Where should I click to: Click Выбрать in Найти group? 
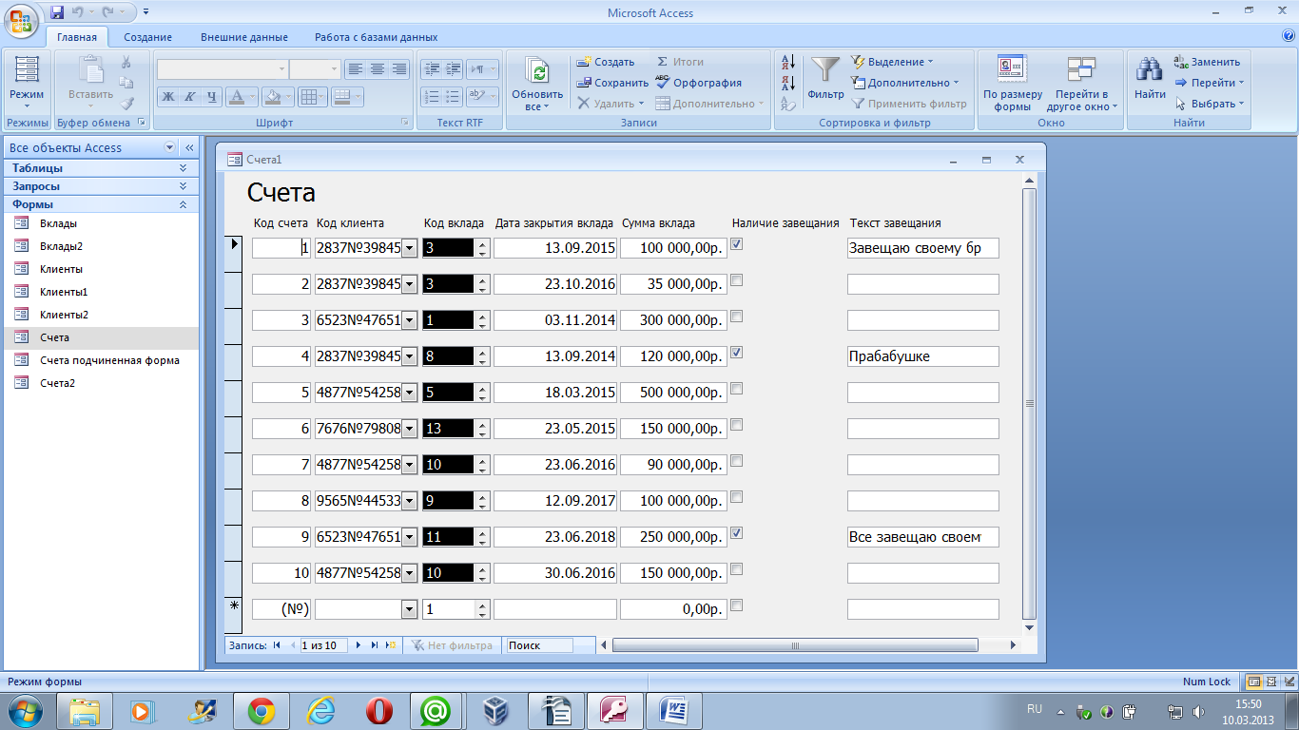pyautogui.click(x=1209, y=104)
